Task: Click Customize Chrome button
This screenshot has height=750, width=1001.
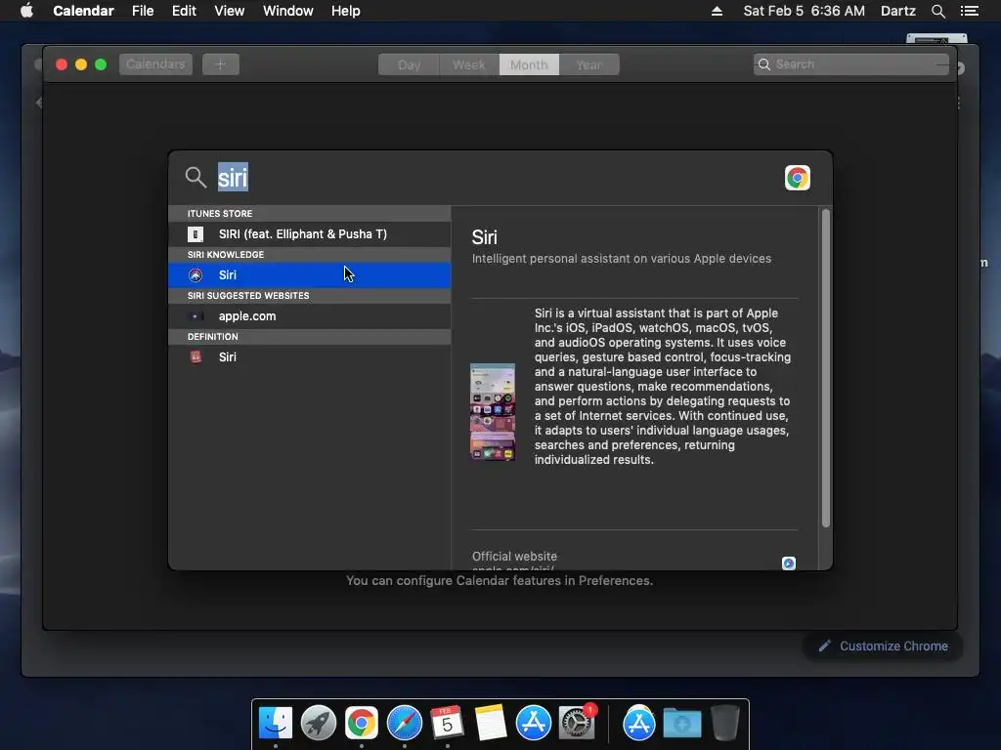Action: click(x=883, y=646)
